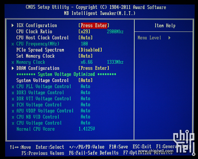Click the MB Intelligent Tweaker(M.I.T.) title

coord(100,13)
